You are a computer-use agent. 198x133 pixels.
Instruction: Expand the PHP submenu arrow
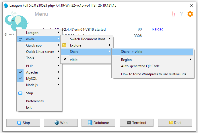click(x=58, y=66)
